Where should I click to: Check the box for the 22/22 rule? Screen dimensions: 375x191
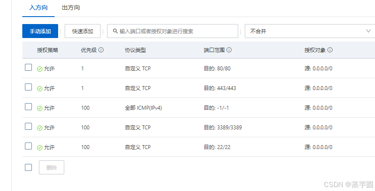tap(28, 146)
